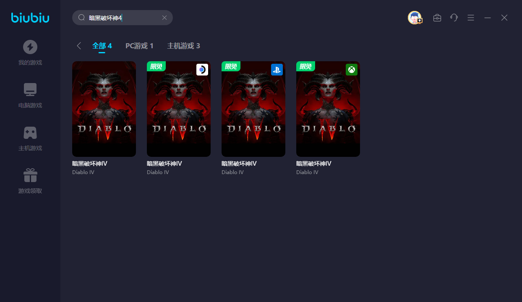Open PC games monitor icon in sidebar
The height and width of the screenshot is (302, 522).
(x=30, y=90)
